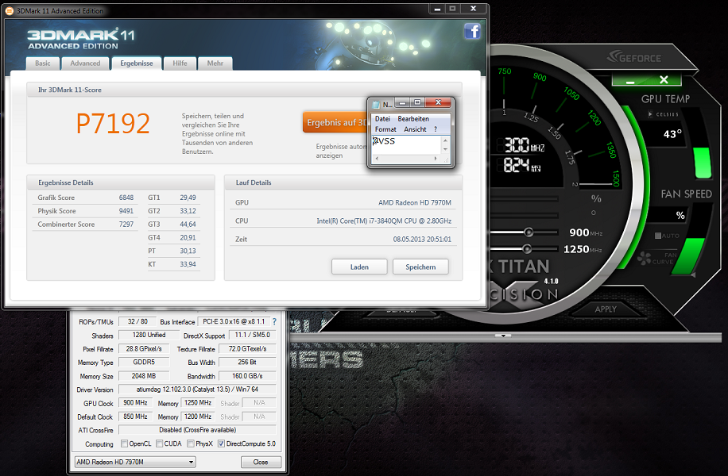Click the APPLY button in Precision
Screen dimensions: 728x476
[606, 309]
